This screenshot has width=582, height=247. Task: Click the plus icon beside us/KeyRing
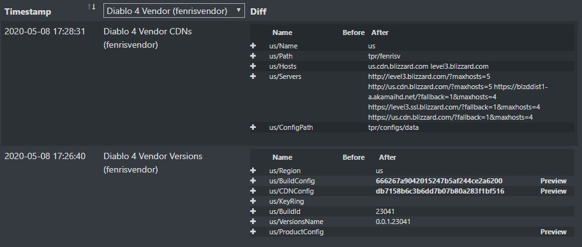(253, 201)
